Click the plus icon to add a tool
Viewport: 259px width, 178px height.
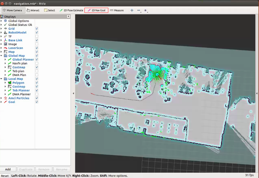[x=132, y=10]
